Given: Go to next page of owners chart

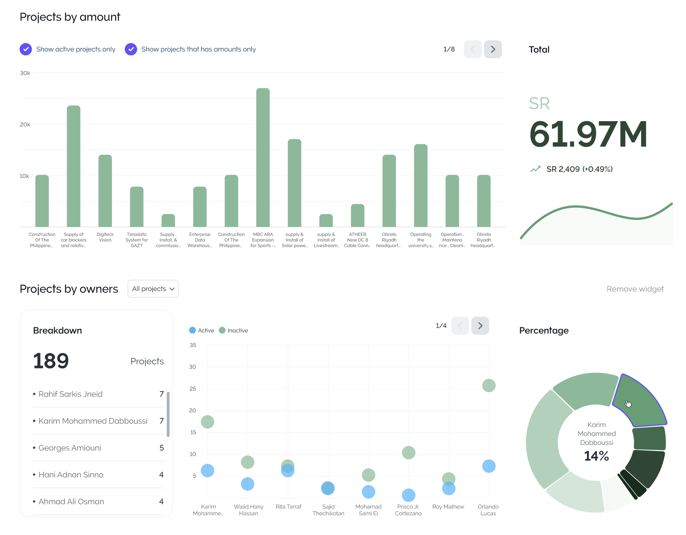Looking at the screenshot, I should coord(480,326).
